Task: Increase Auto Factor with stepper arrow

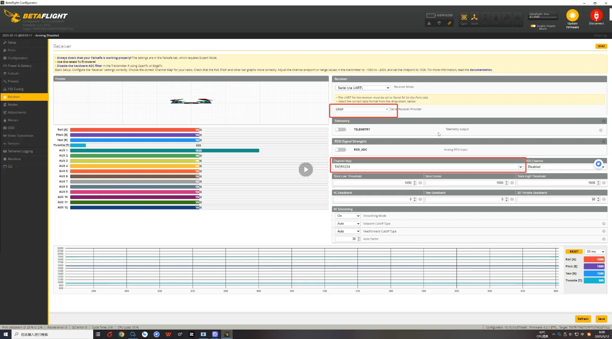Action: click(x=359, y=238)
